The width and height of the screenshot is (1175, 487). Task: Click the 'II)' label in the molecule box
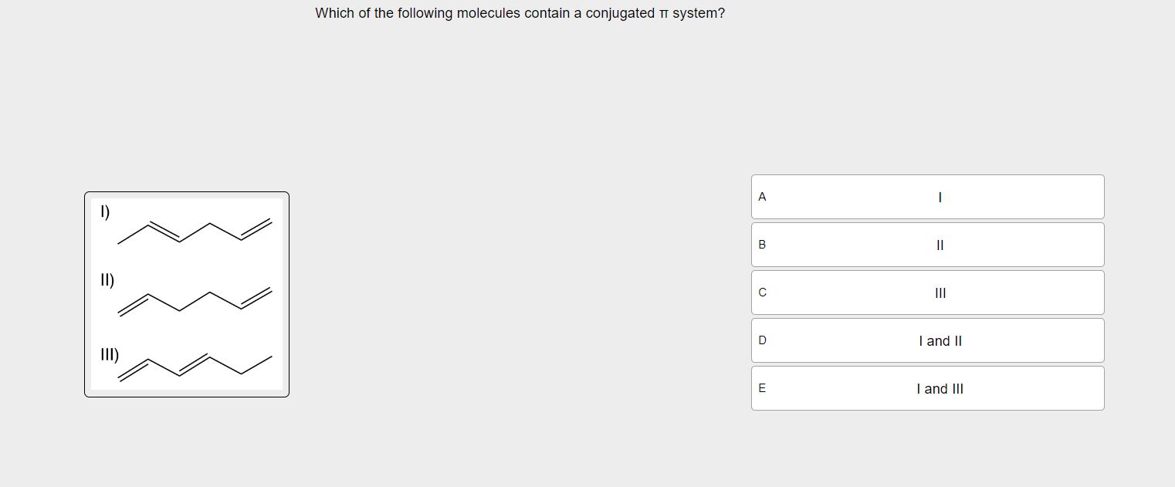click(x=107, y=279)
